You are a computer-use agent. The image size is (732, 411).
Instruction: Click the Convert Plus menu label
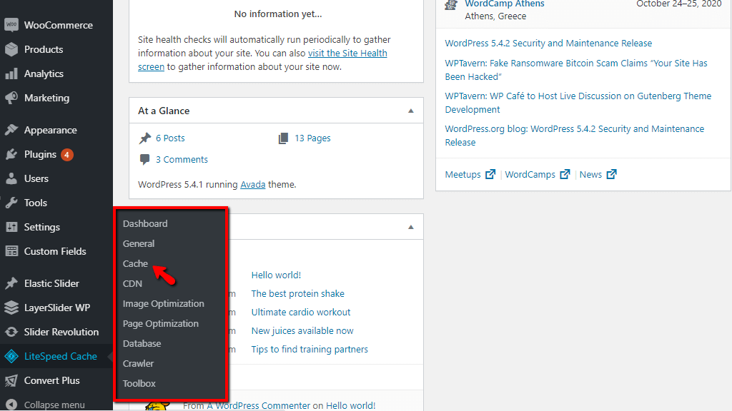51,380
